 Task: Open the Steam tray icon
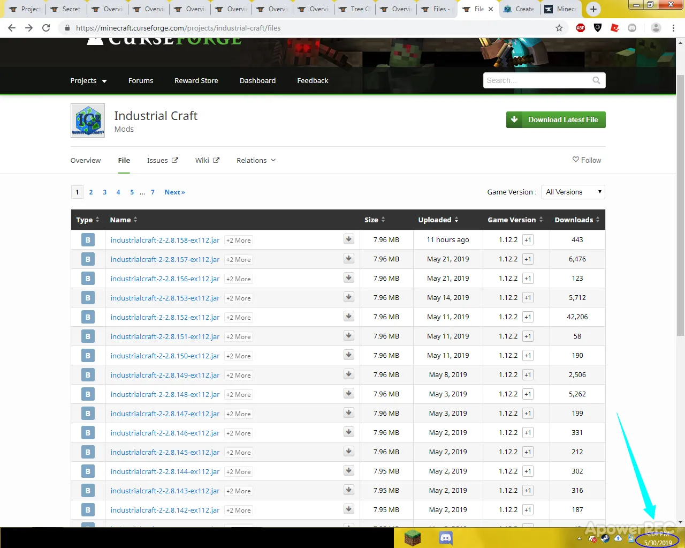point(605,538)
